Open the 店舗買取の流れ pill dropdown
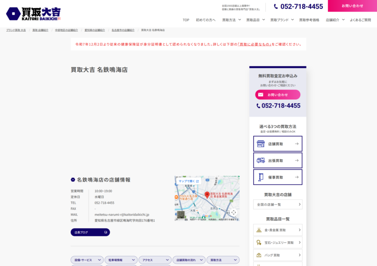The height and width of the screenshot is (266, 377). 189,260
